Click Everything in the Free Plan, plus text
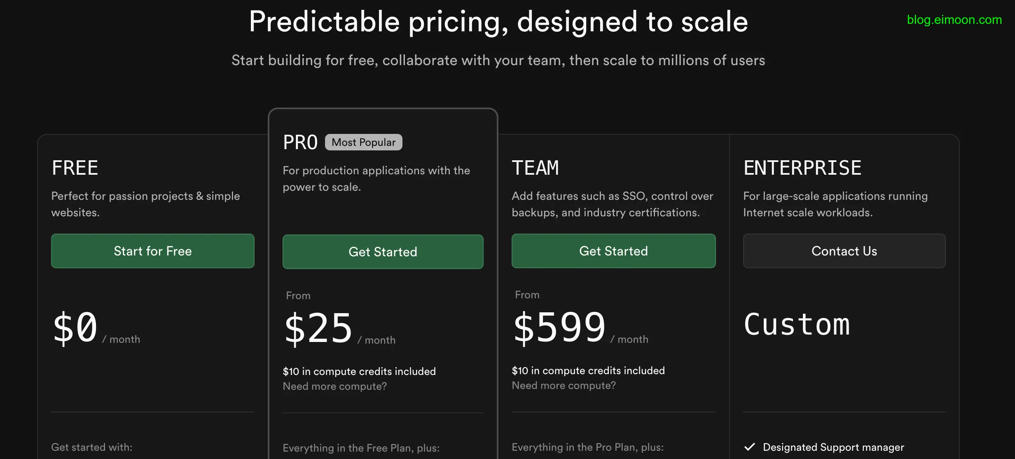The height and width of the screenshot is (459, 1015). pyautogui.click(x=361, y=448)
